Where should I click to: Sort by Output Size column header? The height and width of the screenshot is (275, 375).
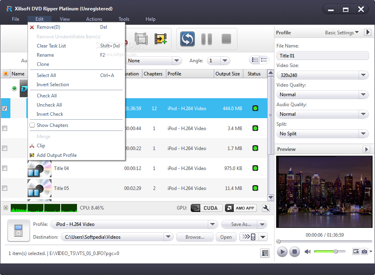coord(228,74)
